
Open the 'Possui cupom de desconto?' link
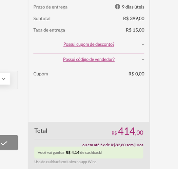(x=89, y=44)
